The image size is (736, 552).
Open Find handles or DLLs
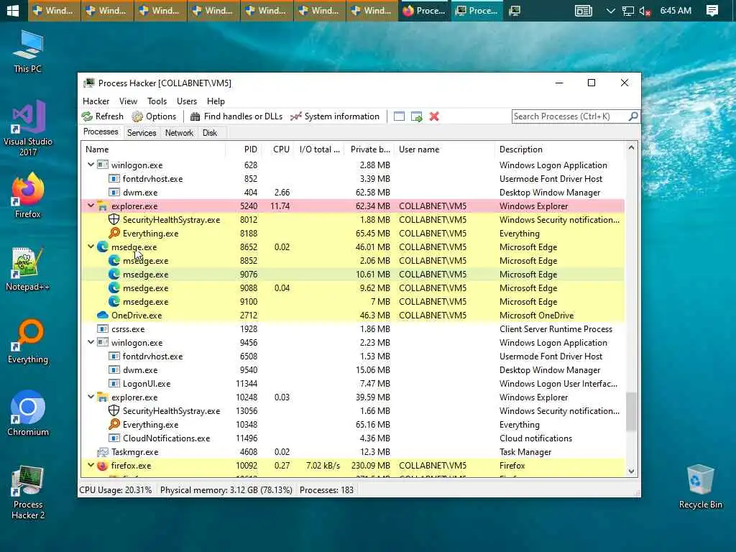tap(236, 116)
